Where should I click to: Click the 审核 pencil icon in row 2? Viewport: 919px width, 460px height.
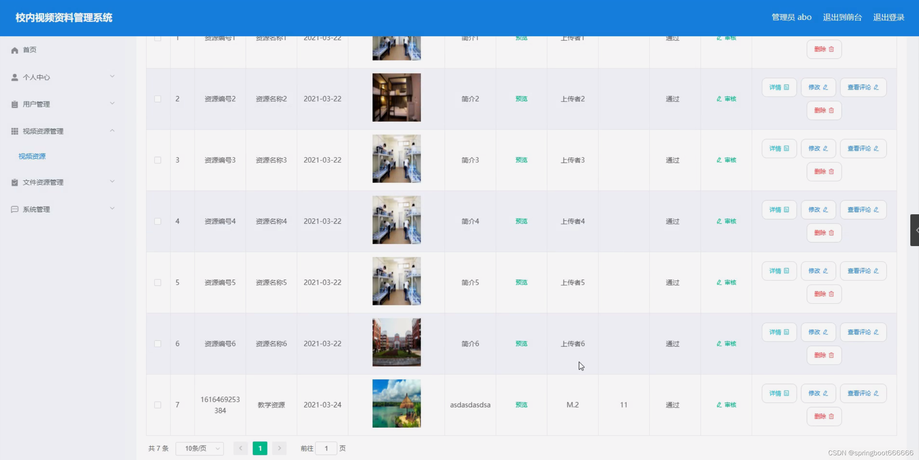pos(719,99)
